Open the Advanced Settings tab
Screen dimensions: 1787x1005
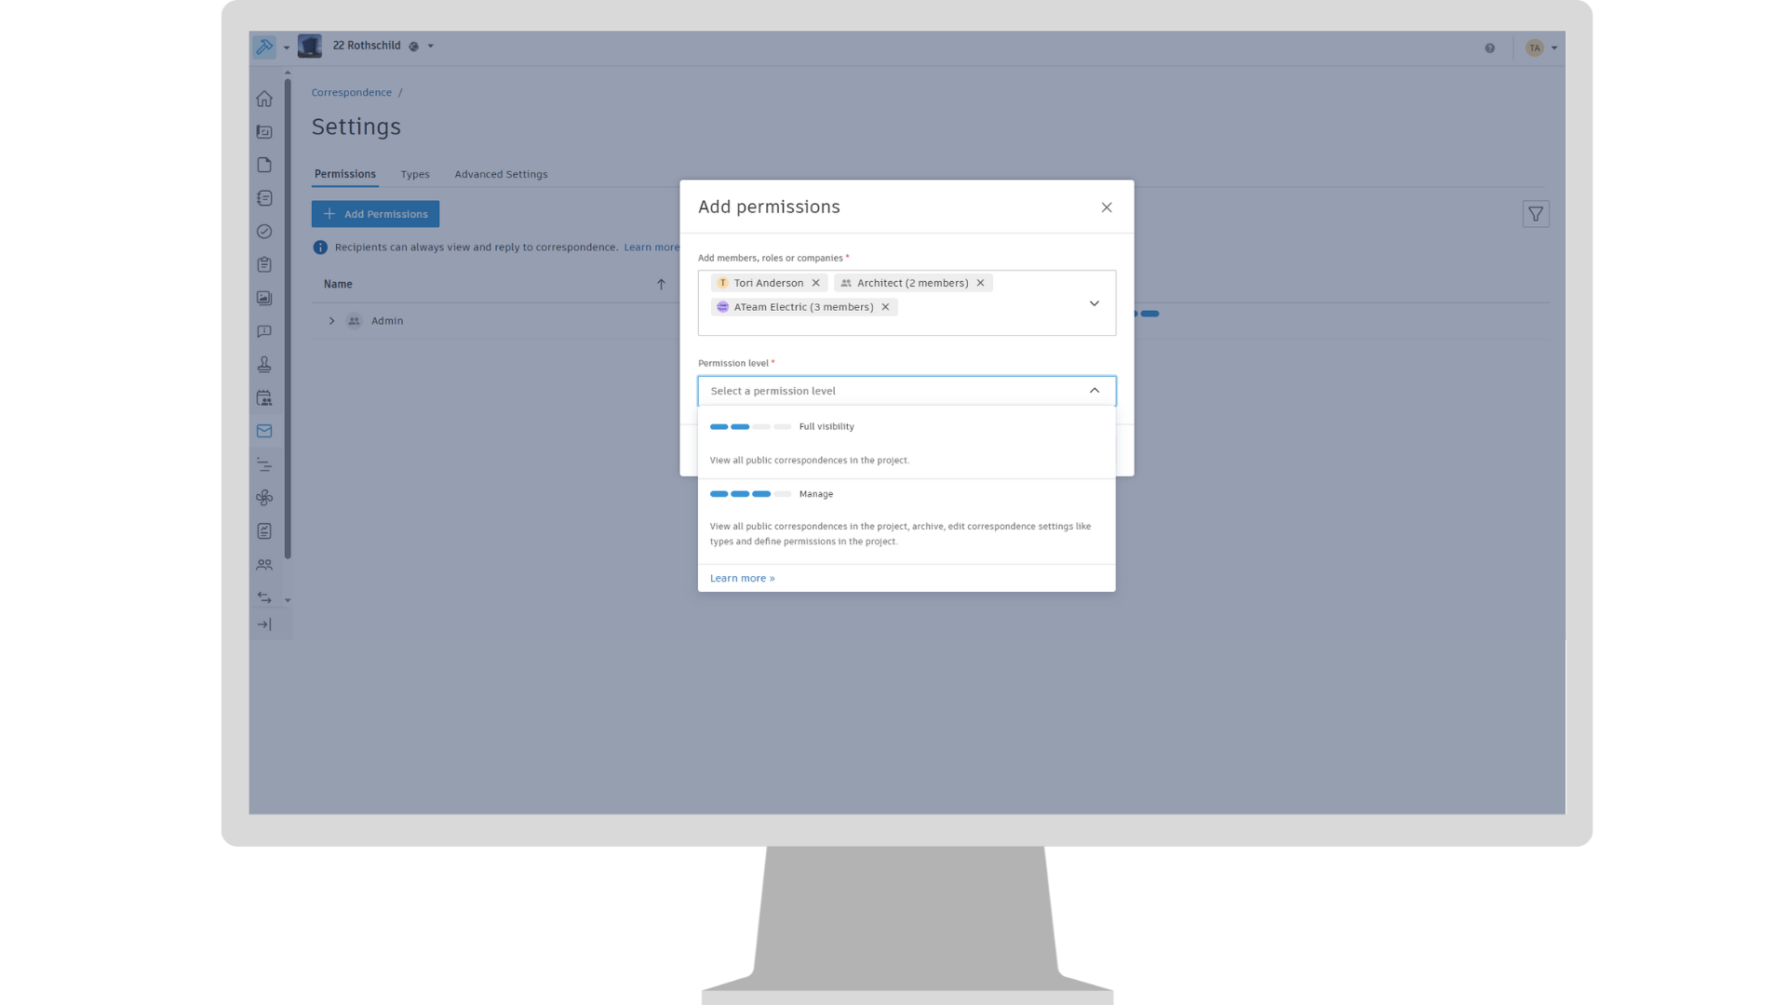point(501,174)
